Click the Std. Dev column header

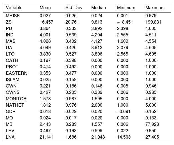pyautogui.click(x=73, y=8)
